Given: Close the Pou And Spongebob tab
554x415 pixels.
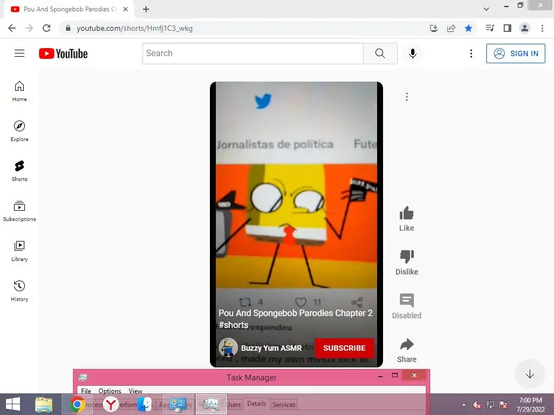Looking at the screenshot, I should point(125,9).
